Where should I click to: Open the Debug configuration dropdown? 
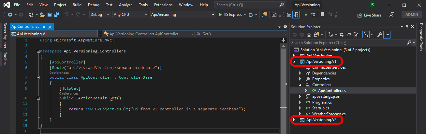tap(100, 15)
